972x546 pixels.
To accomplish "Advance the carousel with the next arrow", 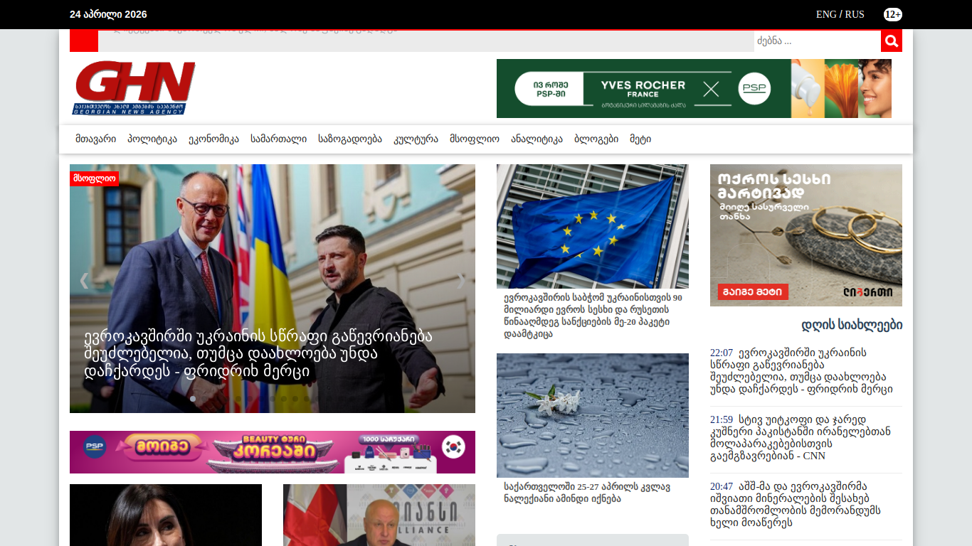I will 461,281.
